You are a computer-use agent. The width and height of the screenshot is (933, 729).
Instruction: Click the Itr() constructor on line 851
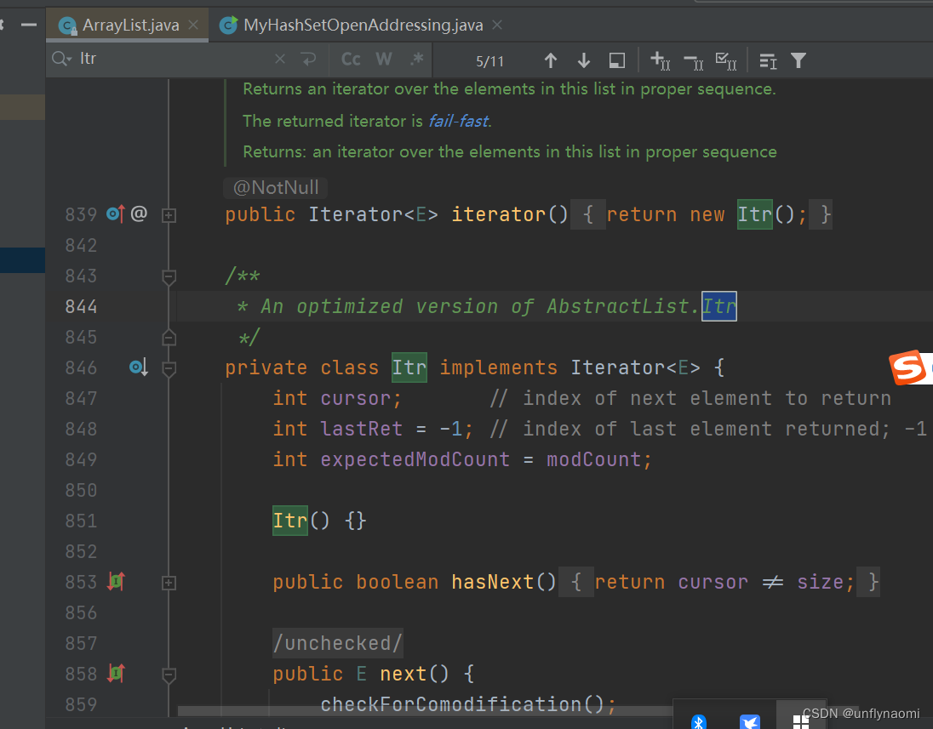pyautogui.click(x=289, y=521)
